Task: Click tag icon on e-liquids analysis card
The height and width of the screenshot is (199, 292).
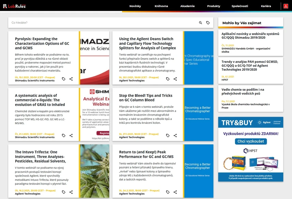Action: click(64, 135)
